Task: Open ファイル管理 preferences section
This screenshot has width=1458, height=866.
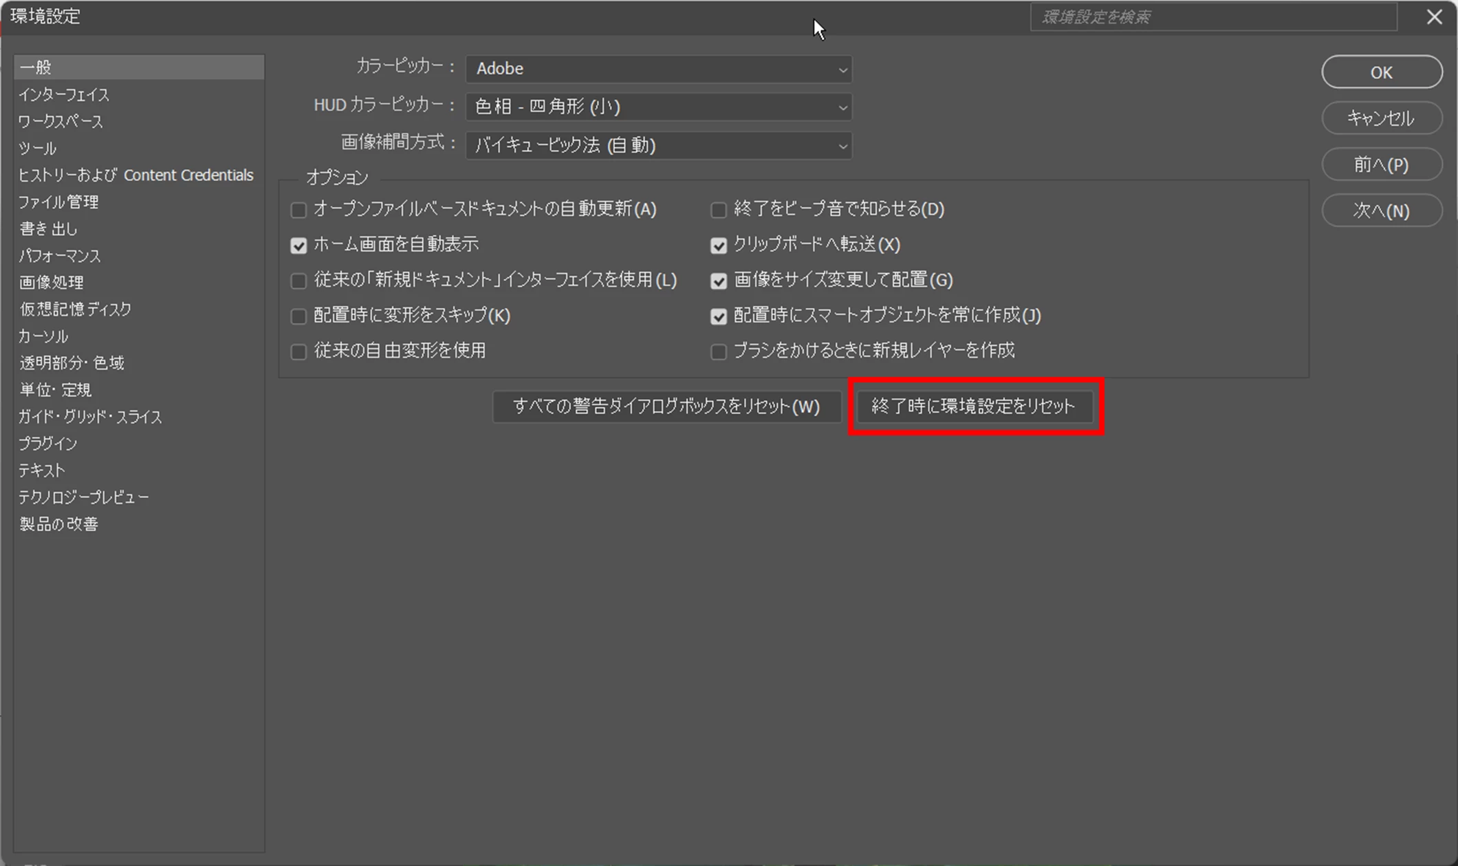Action: click(58, 202)
